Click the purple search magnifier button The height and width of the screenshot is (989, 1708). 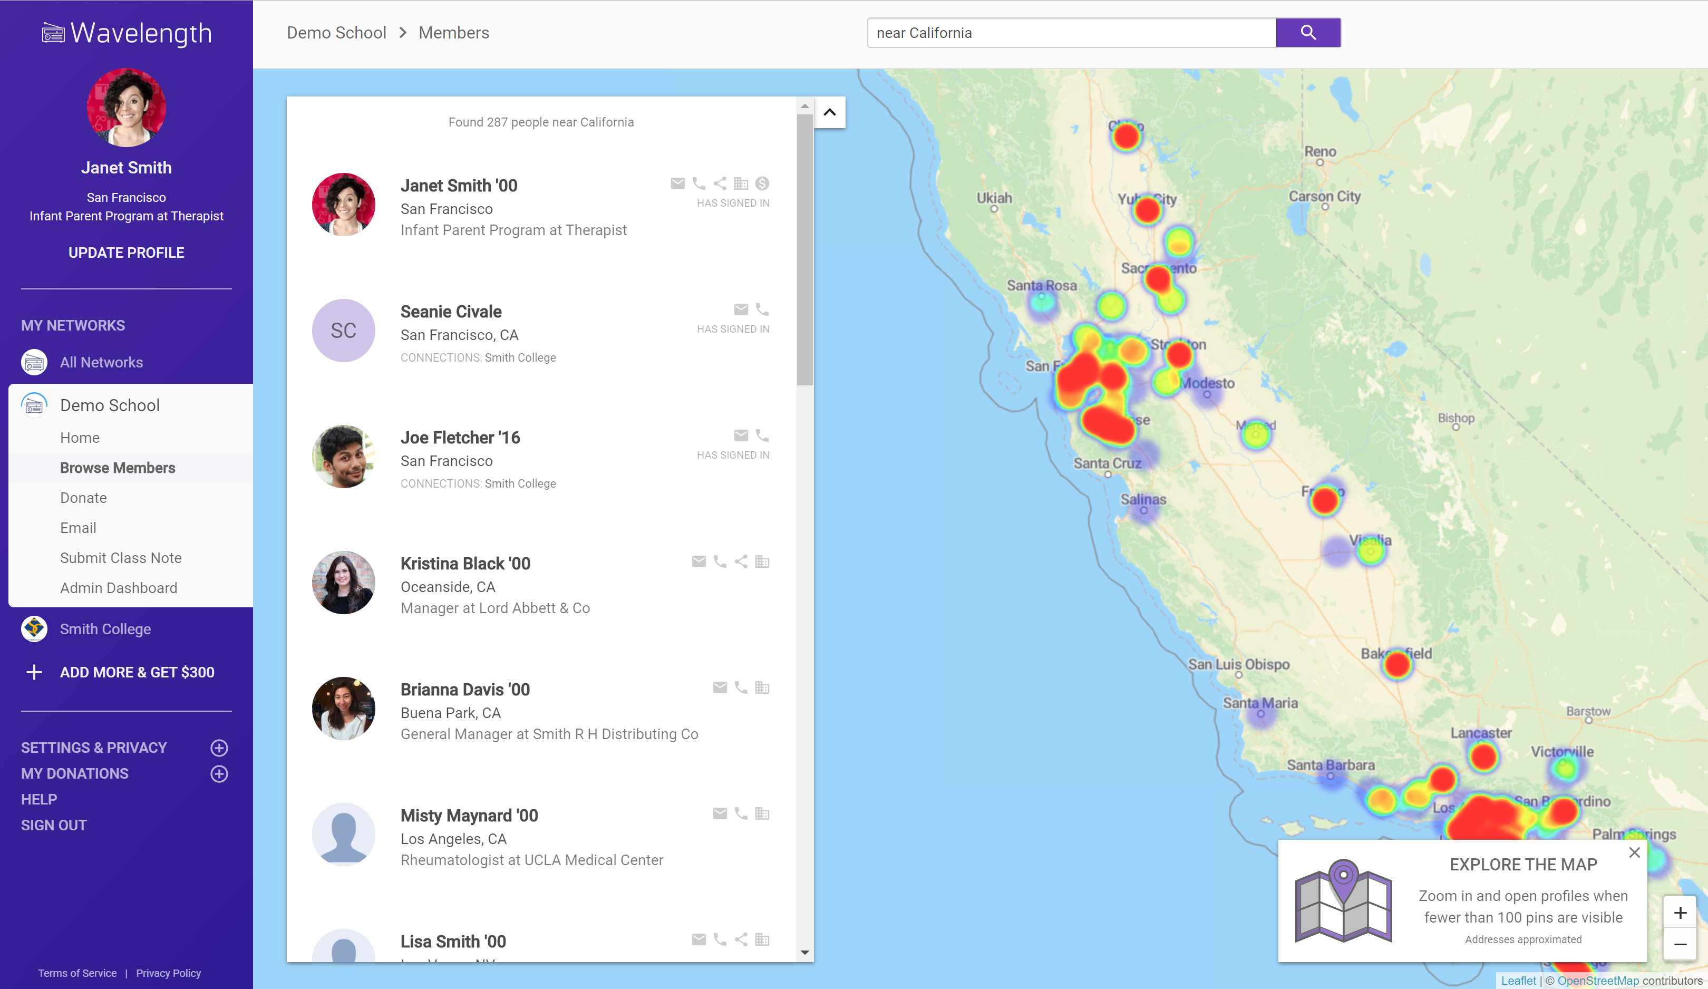pos(1307,33)
